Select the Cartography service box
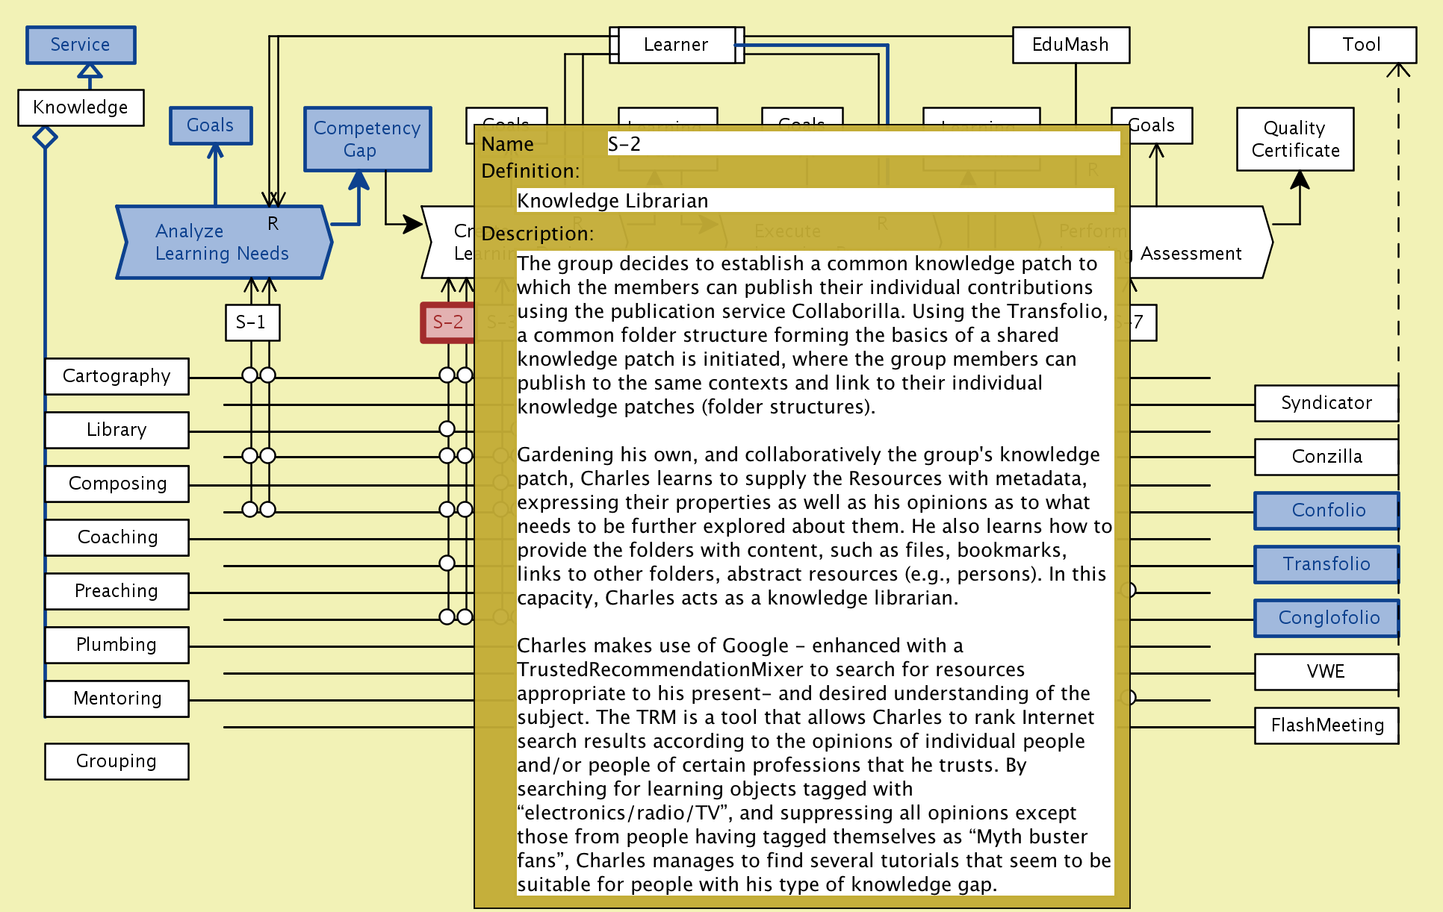Viewport: 1443px width, 912px height. (117, 376)
